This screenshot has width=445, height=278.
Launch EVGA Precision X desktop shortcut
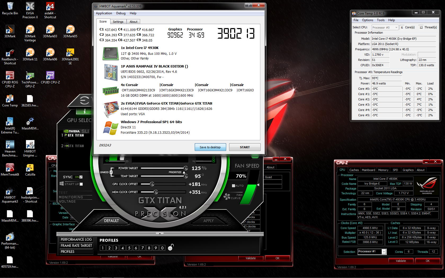pyautogui.click(x=30, y=10)
